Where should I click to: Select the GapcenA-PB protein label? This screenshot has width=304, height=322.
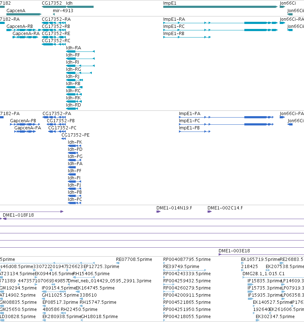pos(23,121)
